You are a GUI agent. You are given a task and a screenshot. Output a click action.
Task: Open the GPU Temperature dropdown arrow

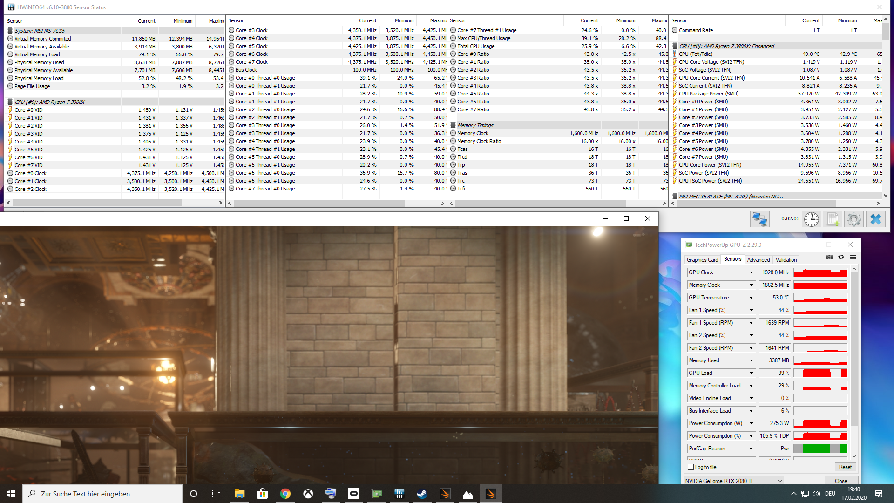pos(751,298)
